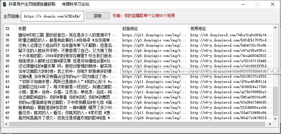Select row 44 title 这首歌已经24年了
Image resolution: width=281 pixels, height=134 pixels.
coord(67,87)
